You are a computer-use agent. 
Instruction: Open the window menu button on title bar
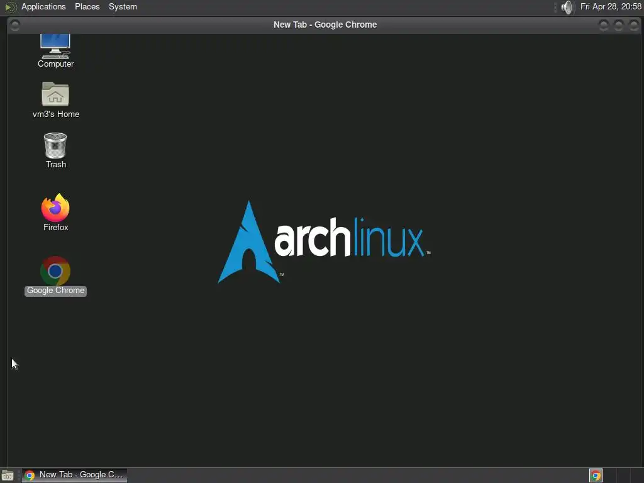pos(15,25)
